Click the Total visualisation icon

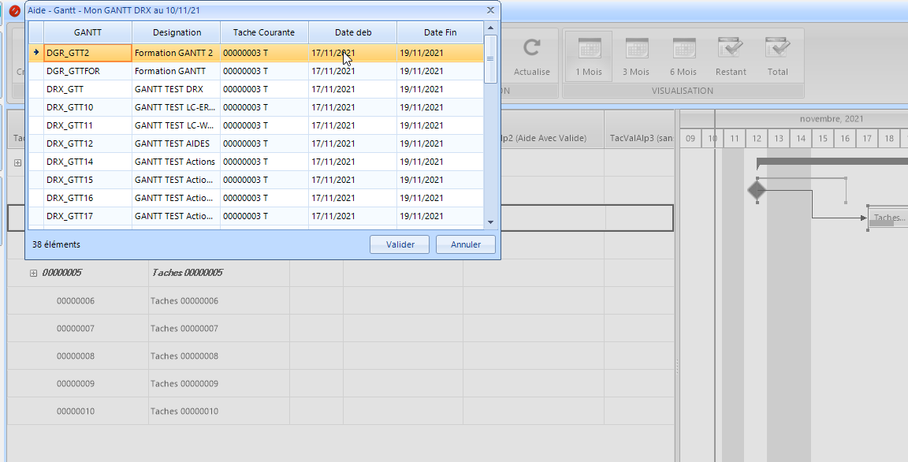click(778, 49)
